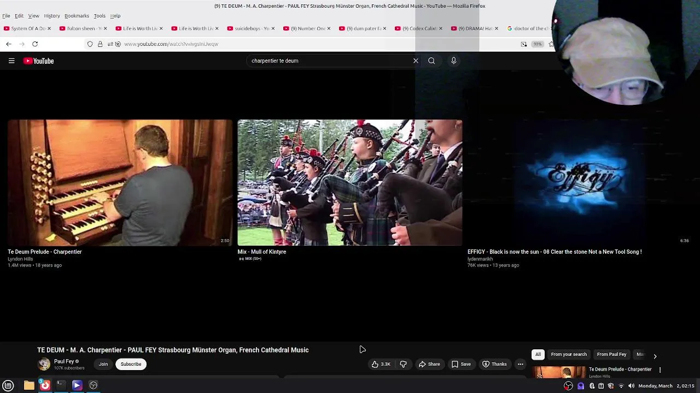Dislike the video with thumbs down
The width and height of the screenshot is (700, 393).
click(x=403, y=364)
